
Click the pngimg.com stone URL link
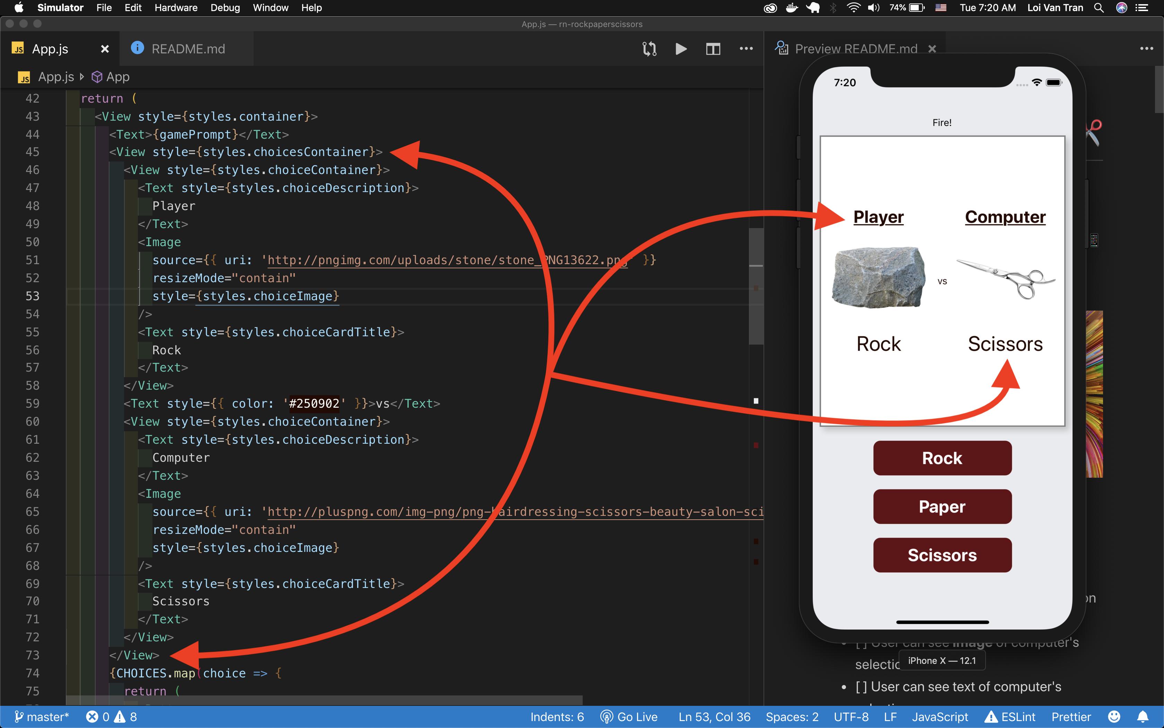click(447, 260)
